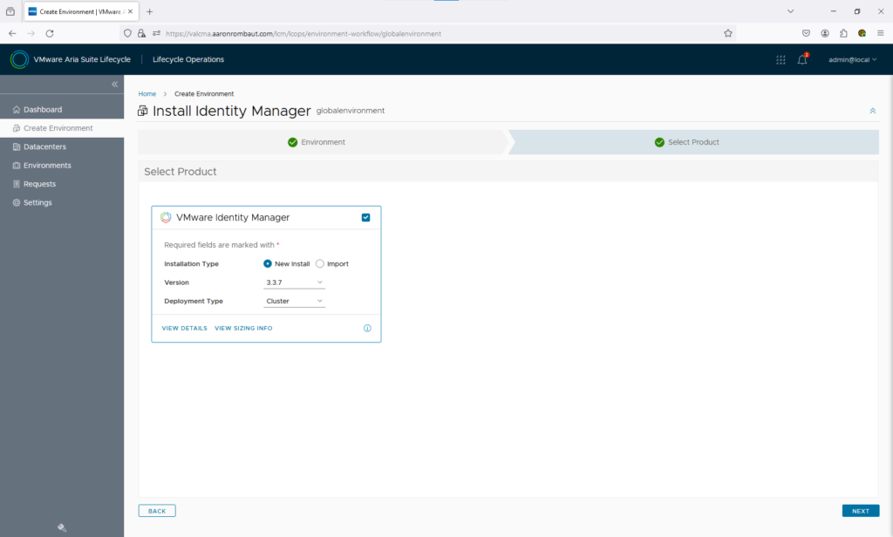Open Firefox hamburger application menu
893x537 pixels.
pyautogui.click(x=880, y=33)
